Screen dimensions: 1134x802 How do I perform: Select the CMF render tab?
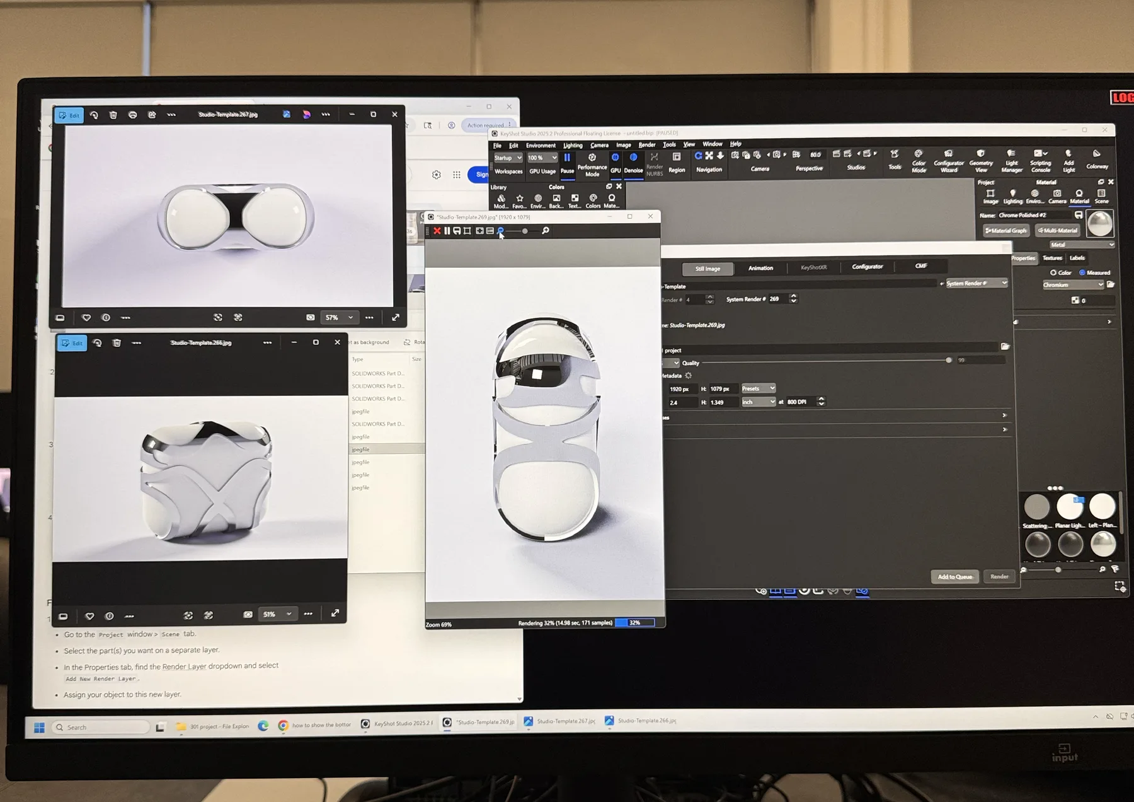[921, 266]
